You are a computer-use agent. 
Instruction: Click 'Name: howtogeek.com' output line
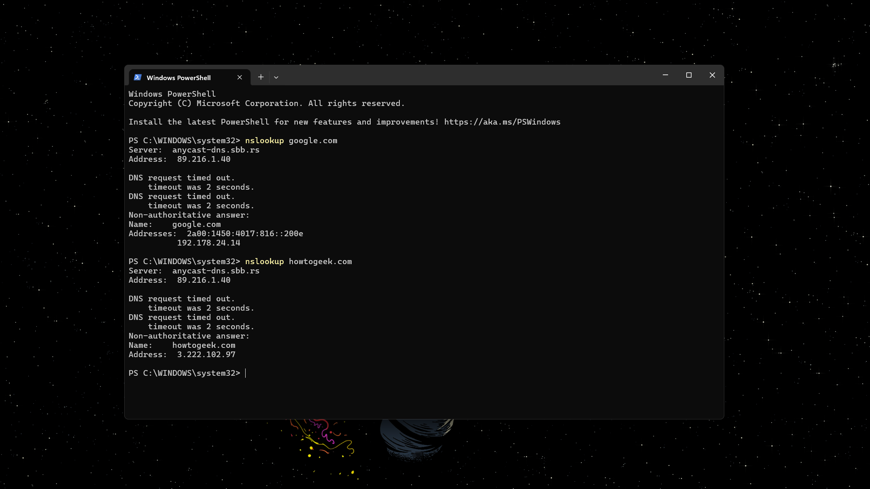coord(182,345)
